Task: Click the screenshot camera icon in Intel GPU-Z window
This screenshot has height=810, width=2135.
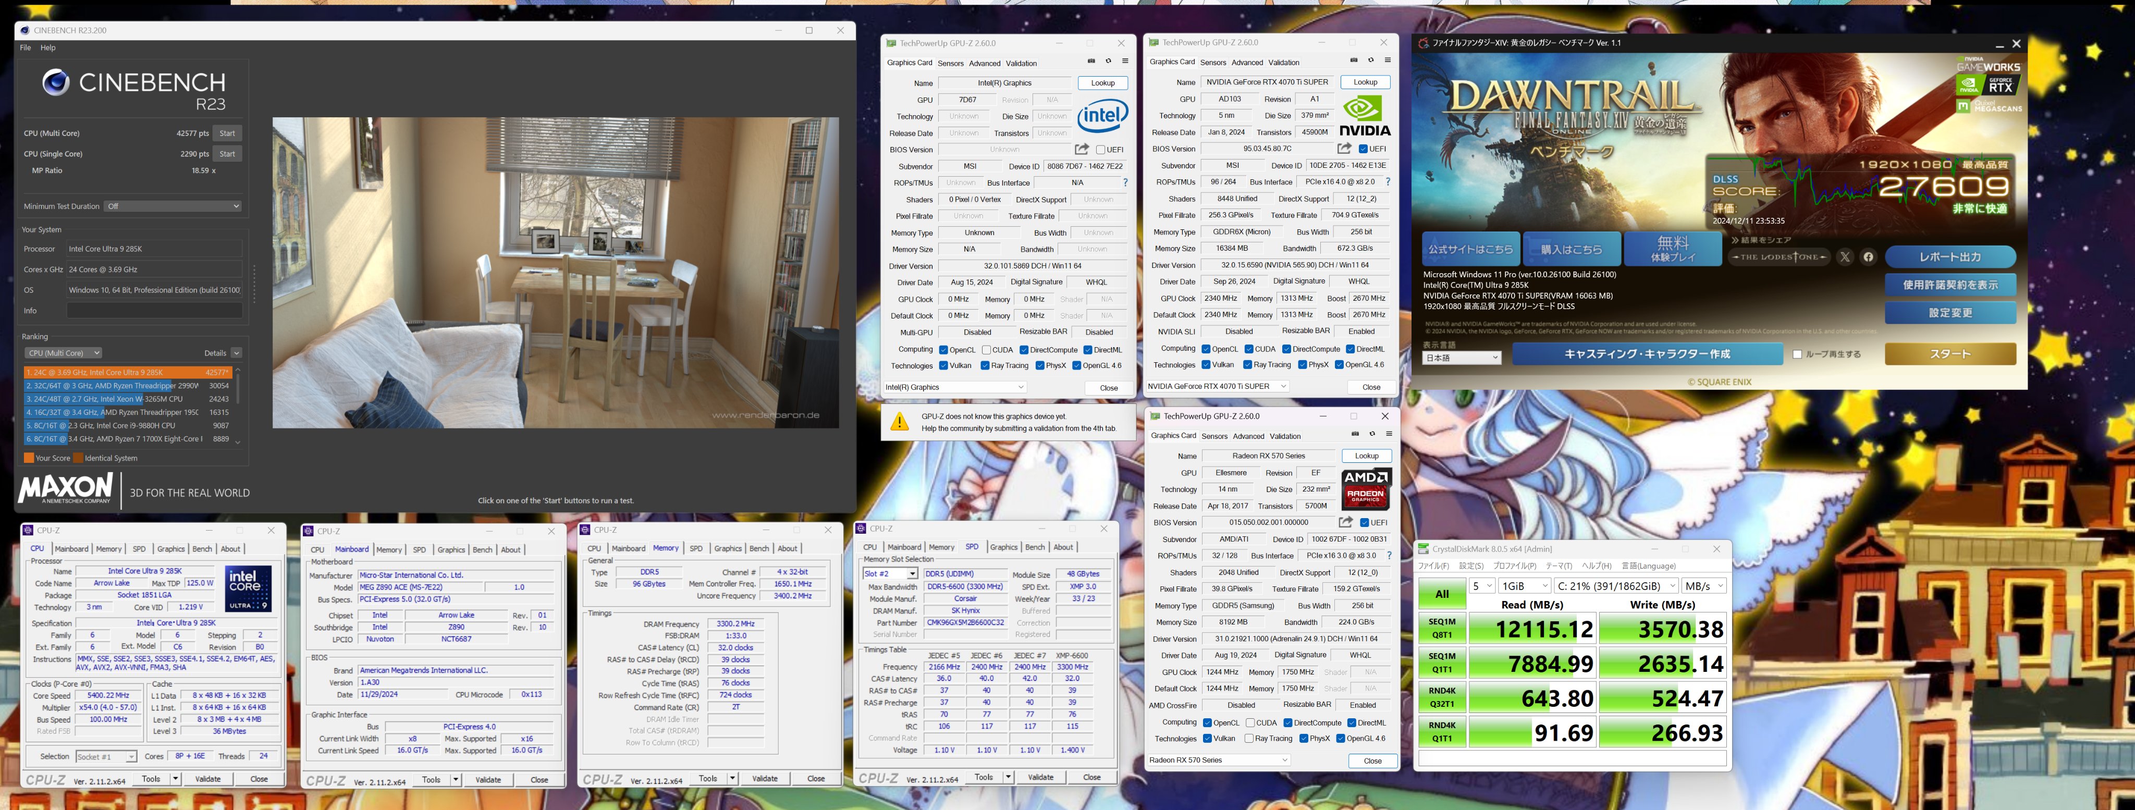Action: (x=1091, y=62)
